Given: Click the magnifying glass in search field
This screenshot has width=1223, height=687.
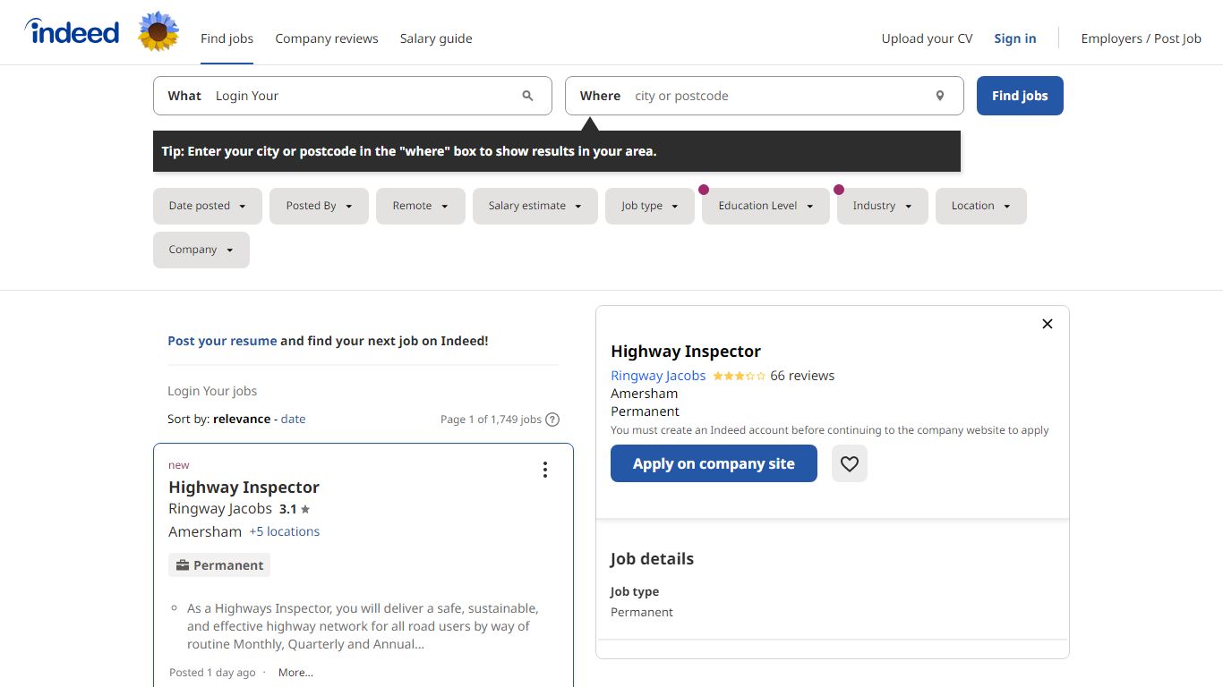Looking at the screenshot, I should pos(527,96).
